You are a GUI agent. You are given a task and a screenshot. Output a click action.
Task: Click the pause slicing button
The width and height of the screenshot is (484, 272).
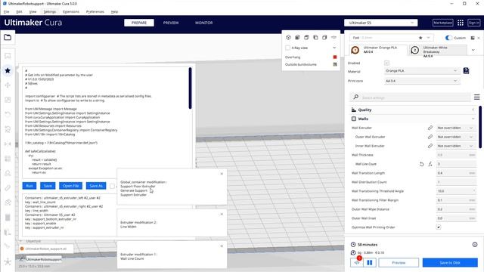click(370, 262)
